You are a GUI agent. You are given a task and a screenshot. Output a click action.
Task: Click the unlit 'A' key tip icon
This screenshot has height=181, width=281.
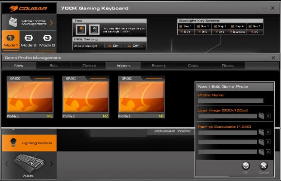[x=94, y=29]
